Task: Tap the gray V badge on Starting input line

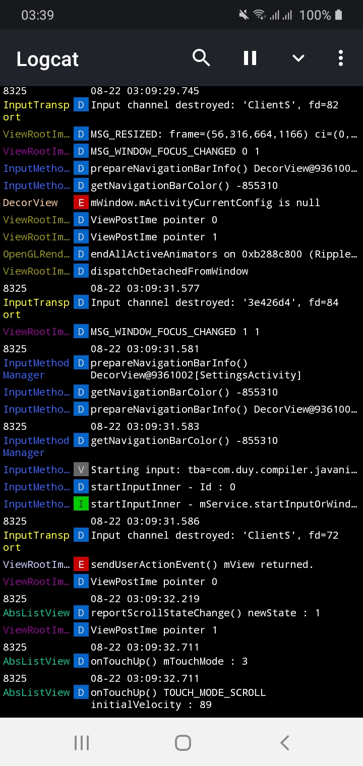Action: point(81,469)
